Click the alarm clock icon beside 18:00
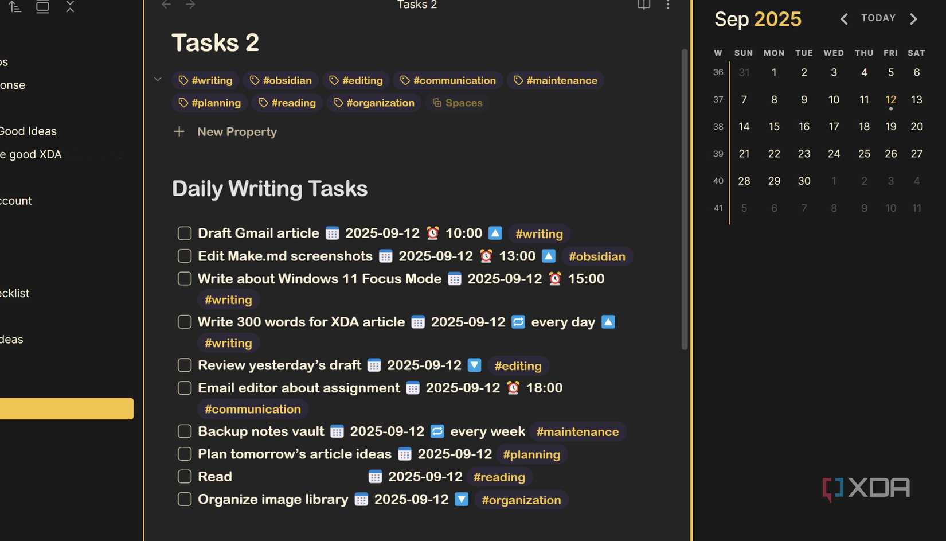The height and width of the screenshot is (541, 946). click(513, 388)
